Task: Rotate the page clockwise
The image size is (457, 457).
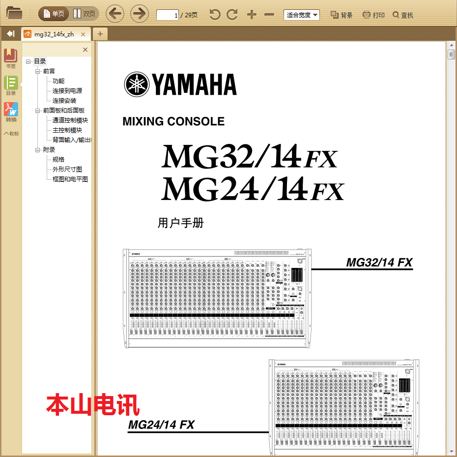Action: [232, 14]
